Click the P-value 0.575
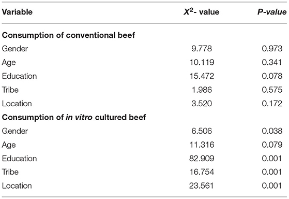The height and width of the screenshot is (199, 289). point(272,90)
